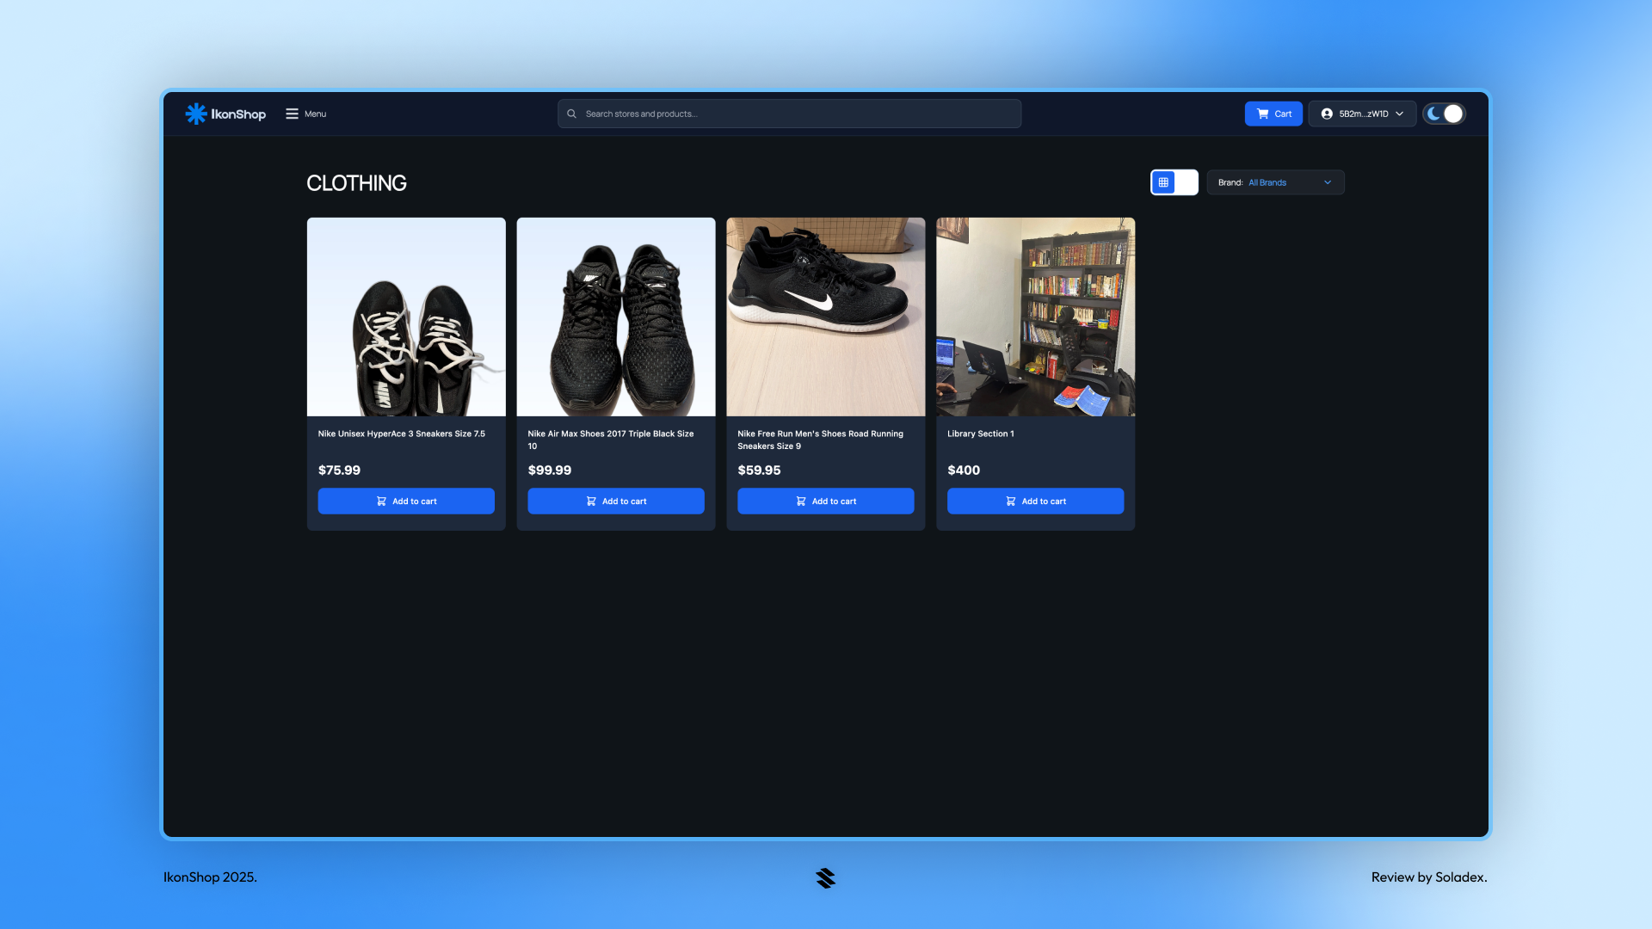Click the $99.99 price
This screenshot has width=1652, height=929.
tap(550, 470)
